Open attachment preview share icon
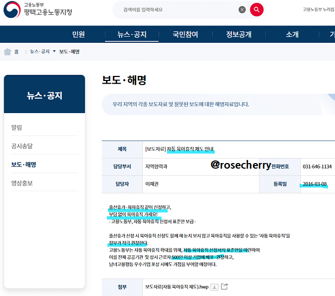 click(x=224, y=286)
